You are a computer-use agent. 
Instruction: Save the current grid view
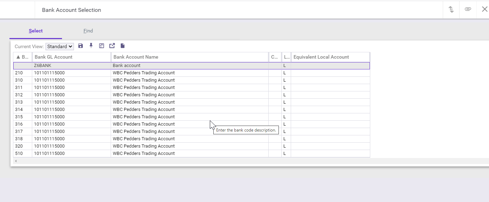pyautogui.click(x=81, y=46)
